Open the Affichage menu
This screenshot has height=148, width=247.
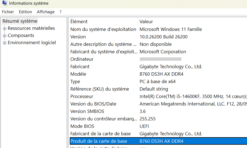(x=46, y=12)
